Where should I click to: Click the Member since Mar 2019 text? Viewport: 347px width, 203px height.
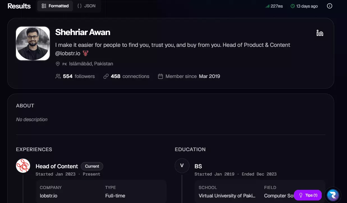193,76
